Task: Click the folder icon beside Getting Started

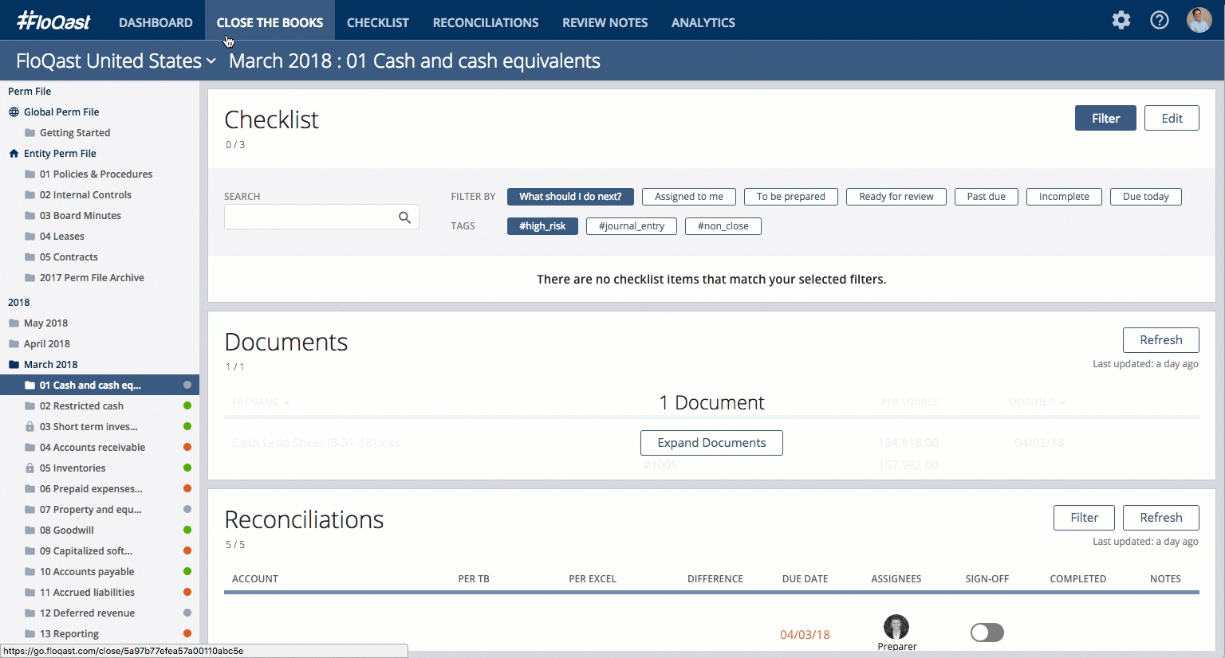Action: click(30, 133)
